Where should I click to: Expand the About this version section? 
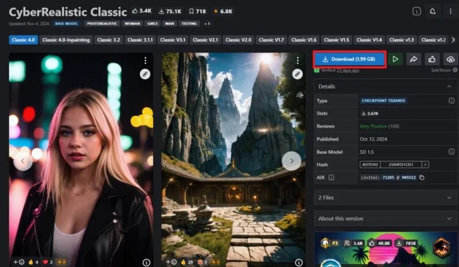pyautogui.click(x=386, y=219)
